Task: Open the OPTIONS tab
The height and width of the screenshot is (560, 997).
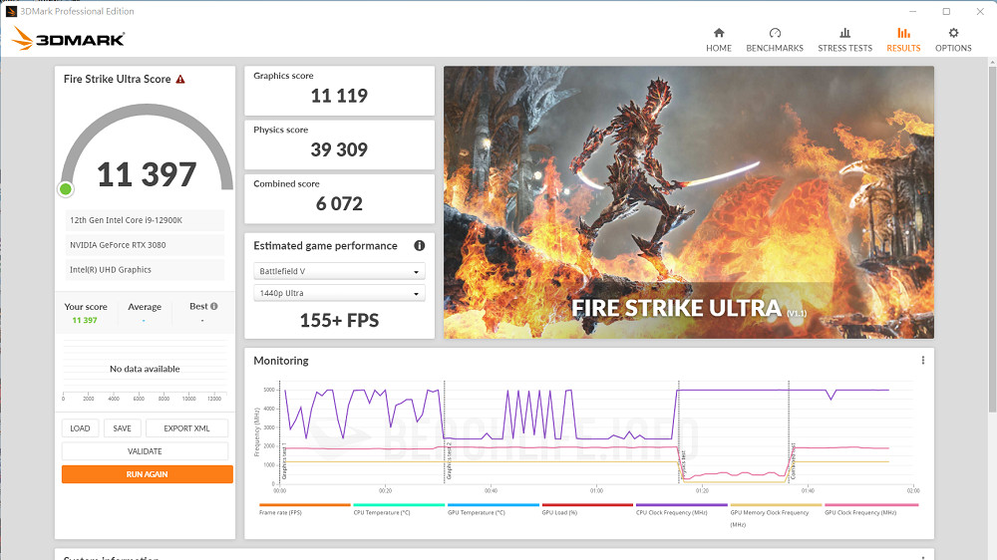Action: coord(953,40)
